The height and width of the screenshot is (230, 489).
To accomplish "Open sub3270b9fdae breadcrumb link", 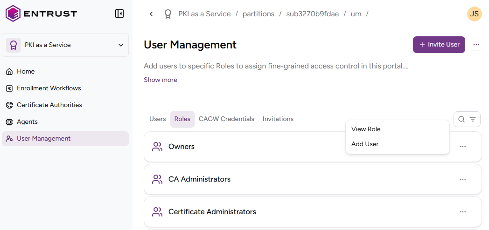I will [313, 14].
